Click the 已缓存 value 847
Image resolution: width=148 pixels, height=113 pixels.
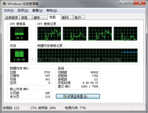coord(48,76)
